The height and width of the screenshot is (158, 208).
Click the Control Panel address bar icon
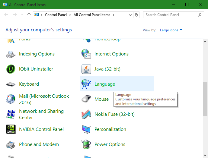coord(36,14)
